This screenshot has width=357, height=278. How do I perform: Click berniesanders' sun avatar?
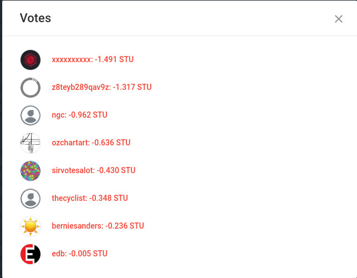30,226
